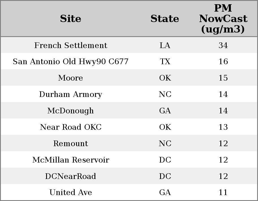This screenshot has height=201, width=258.
Task: Select the United Ave site cell
Action: (x=70, y=193)
